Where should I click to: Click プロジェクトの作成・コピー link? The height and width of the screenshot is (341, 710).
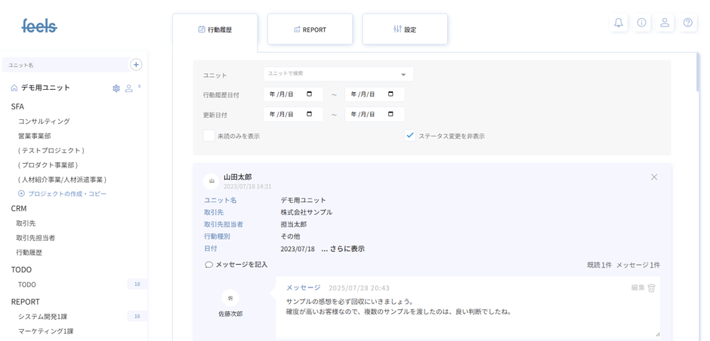tap(67, 194)
